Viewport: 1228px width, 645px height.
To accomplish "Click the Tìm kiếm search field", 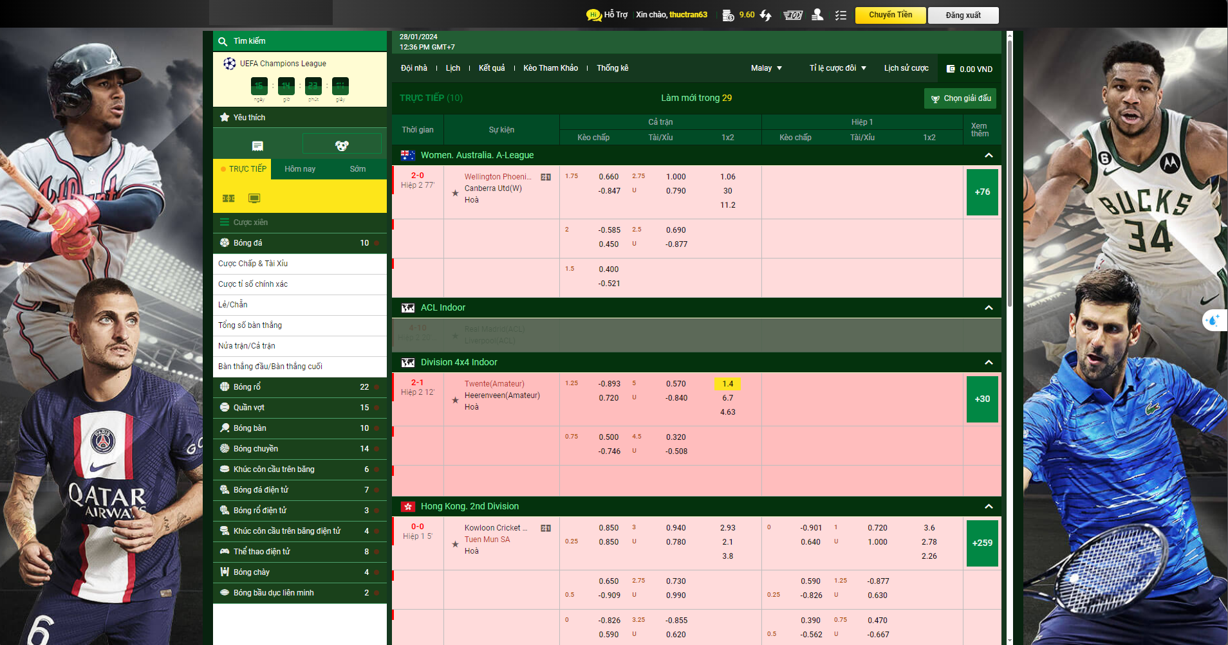I will pyautogui.click(x=300, y=41).
